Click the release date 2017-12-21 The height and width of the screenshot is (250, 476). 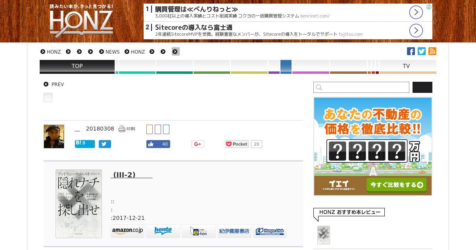(129, 218)
